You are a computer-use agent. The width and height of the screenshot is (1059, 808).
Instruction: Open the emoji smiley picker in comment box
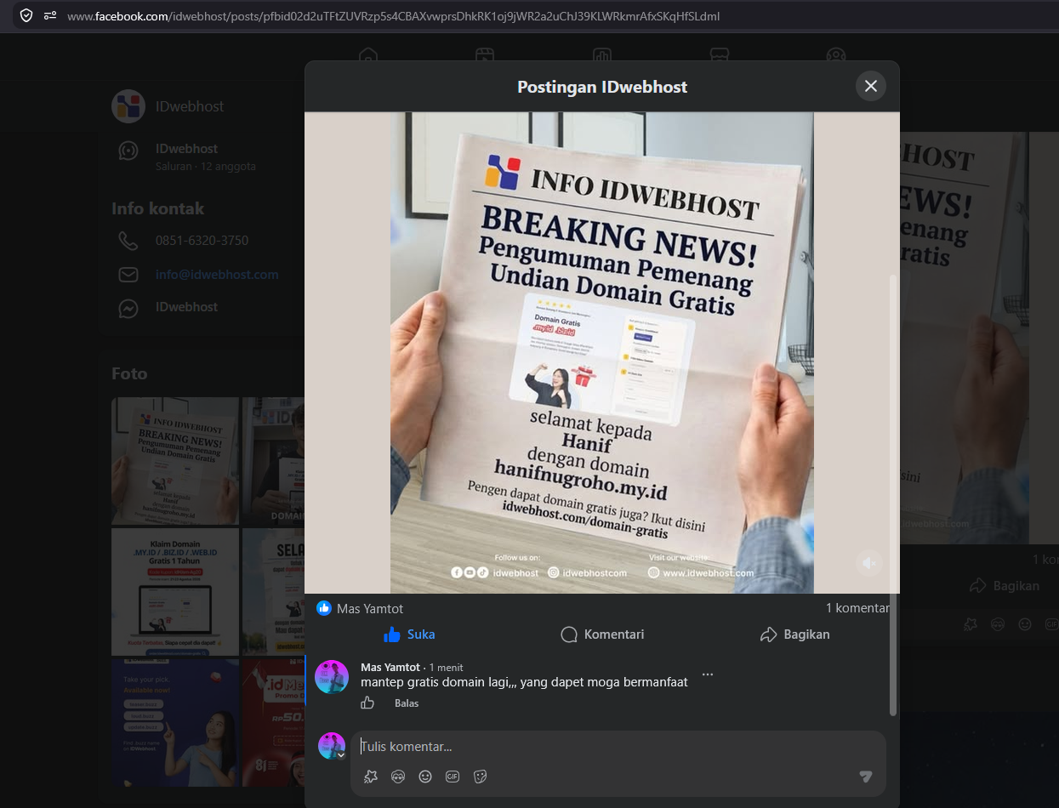tap(425, 777)
